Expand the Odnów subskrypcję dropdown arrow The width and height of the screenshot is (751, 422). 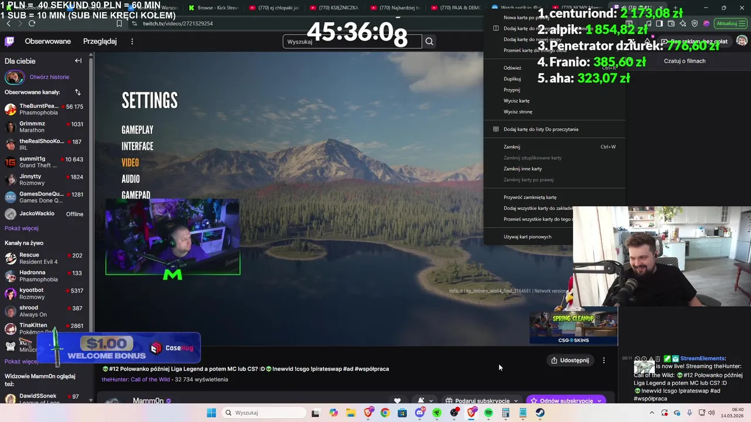pyautogui.click(x=599, y=401)
